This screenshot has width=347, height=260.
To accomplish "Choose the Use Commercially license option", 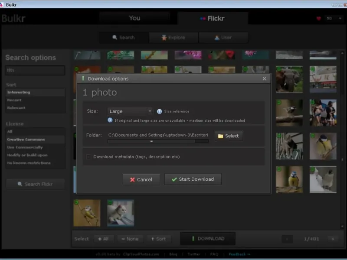I will (x=35, y=147).
